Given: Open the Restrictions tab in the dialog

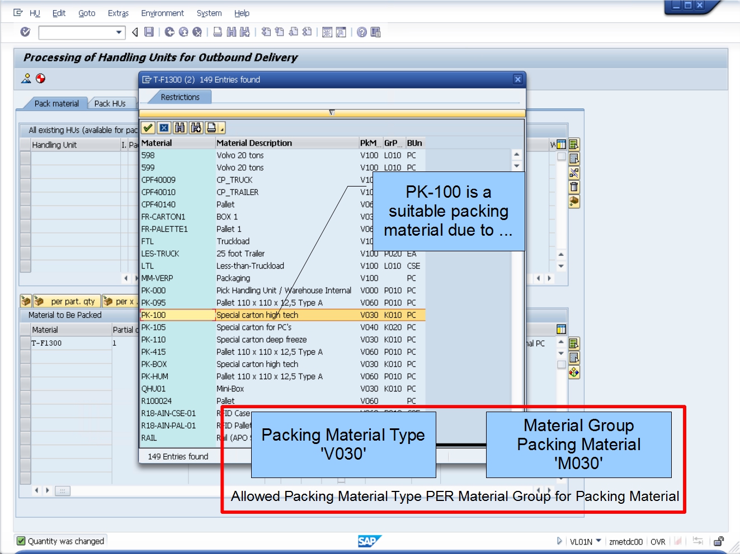Looking at the screenshot, I should point(180,97).
